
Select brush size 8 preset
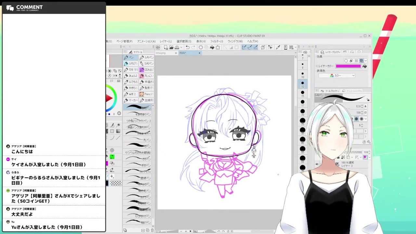pyautogui.click(x=303, y=65)
